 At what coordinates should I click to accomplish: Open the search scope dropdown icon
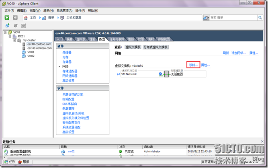[x=206, y=18]
